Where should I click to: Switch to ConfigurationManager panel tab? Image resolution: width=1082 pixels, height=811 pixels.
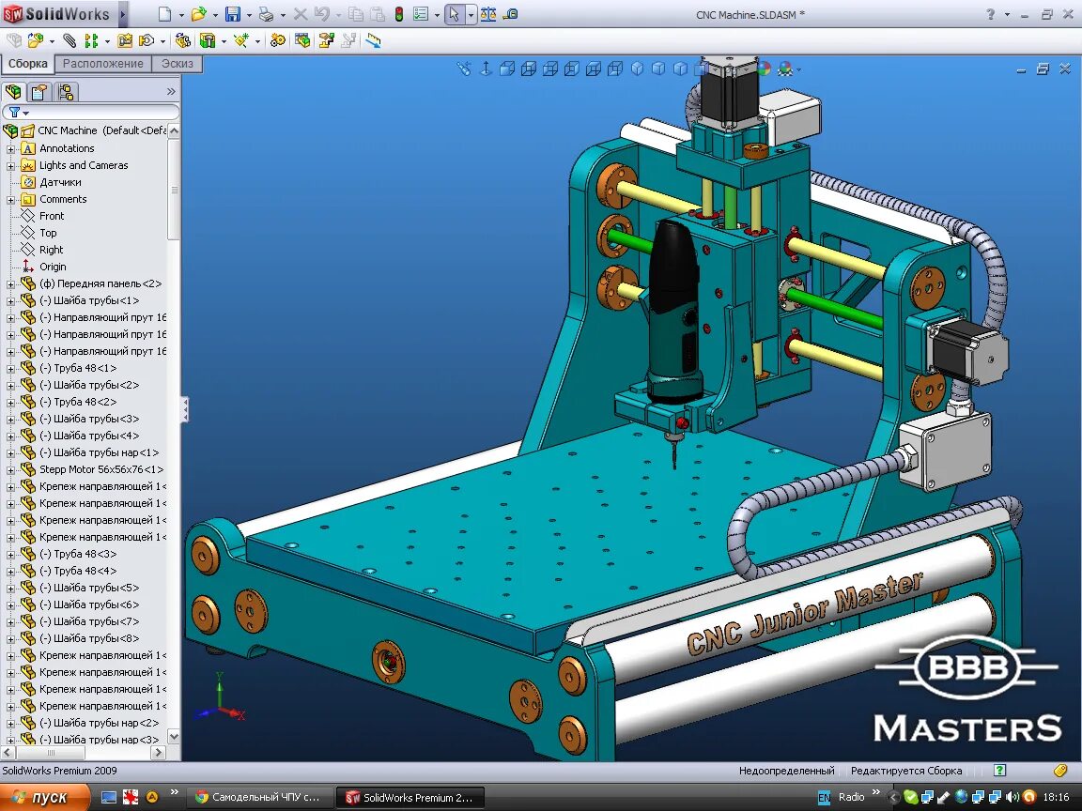tap(67, 91)
